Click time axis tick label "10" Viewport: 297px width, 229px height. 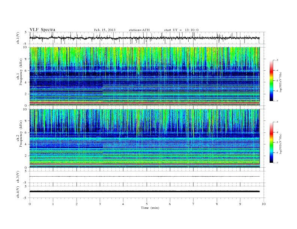264,204
